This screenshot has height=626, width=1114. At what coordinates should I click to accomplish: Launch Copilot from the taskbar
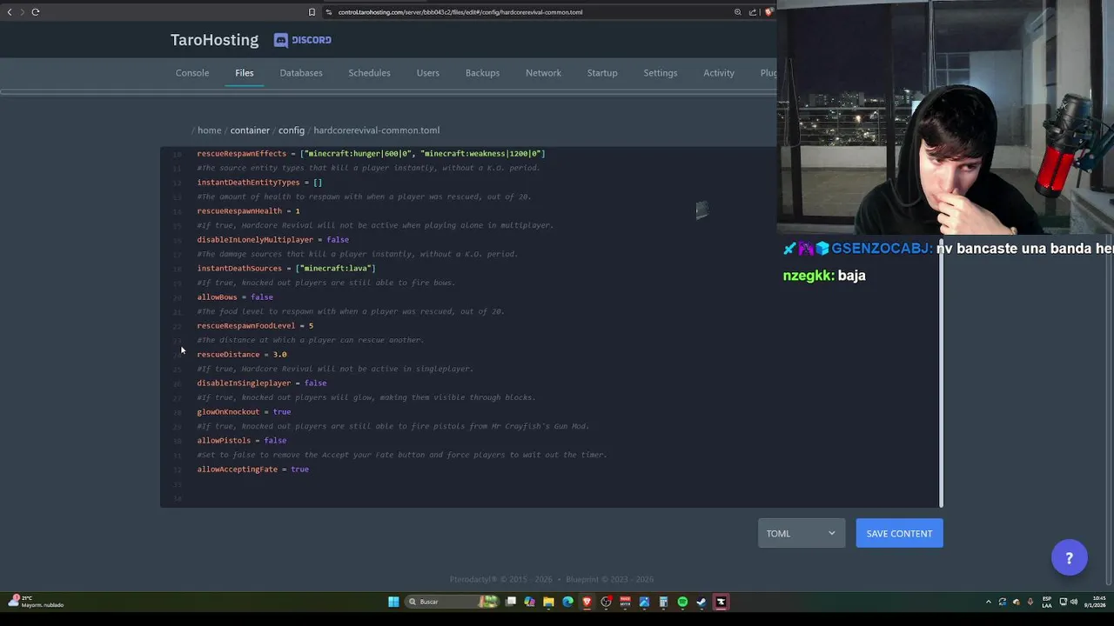[x=529, y=602]
